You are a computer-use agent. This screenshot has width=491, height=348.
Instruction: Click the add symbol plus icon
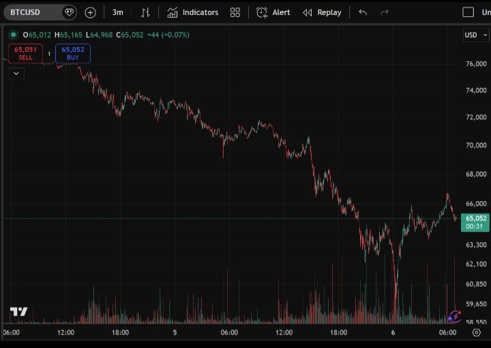click(90, 12)
